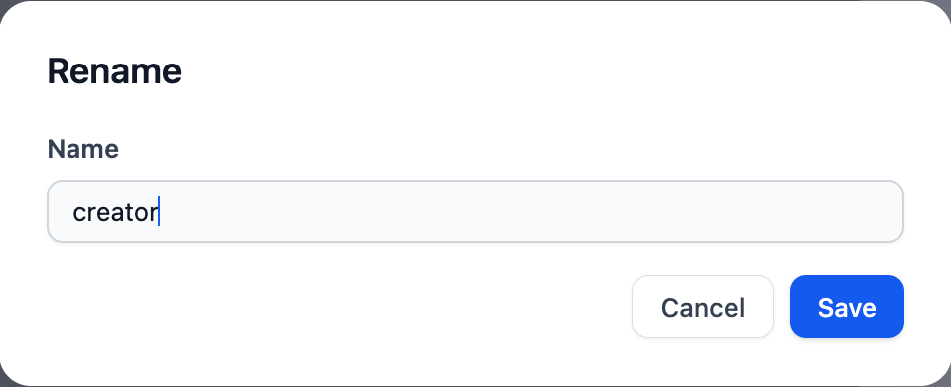Viewport: 951px width, 387px height.
Task: Focus the Name text input field
Action: click(x=475, y=211)
